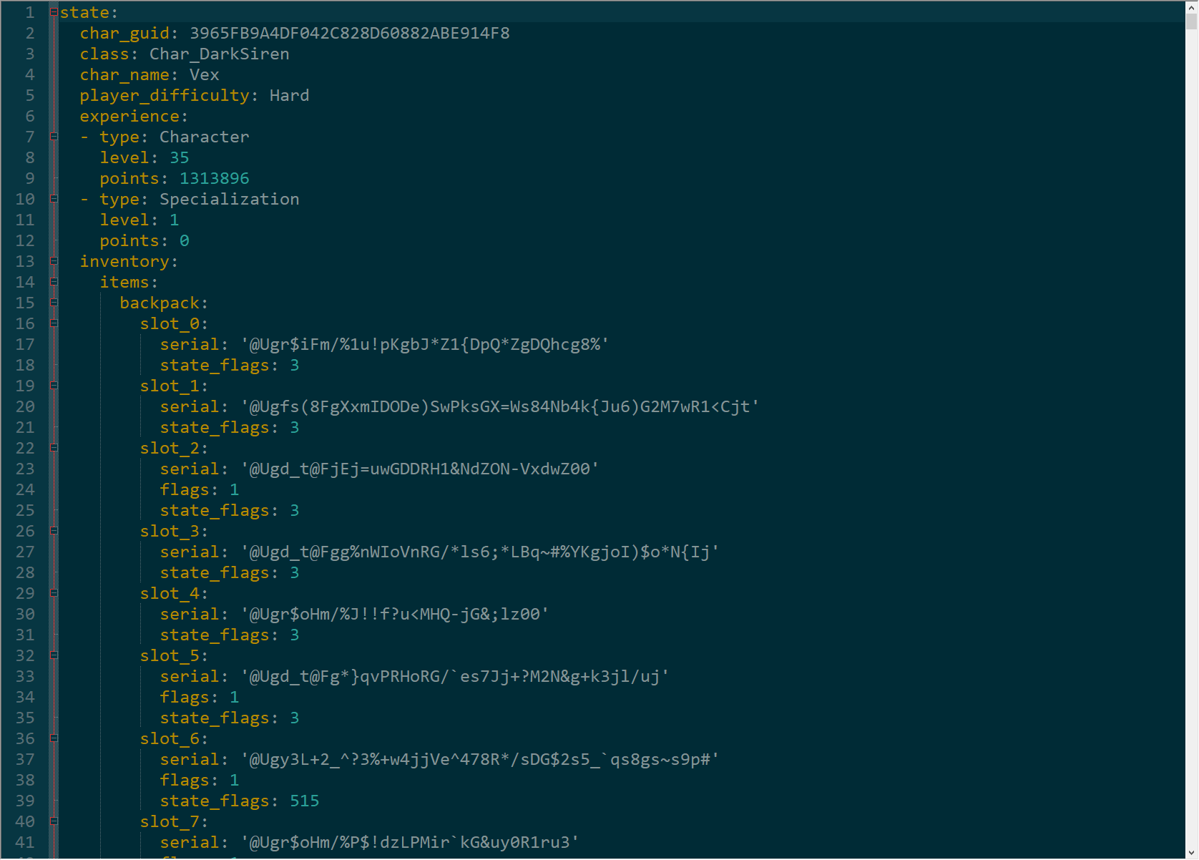Click the slot_7 serial string ending R1ru3
Viewport: 1199px width, 860px height.
pyautogui.click(x=410, y=842)
